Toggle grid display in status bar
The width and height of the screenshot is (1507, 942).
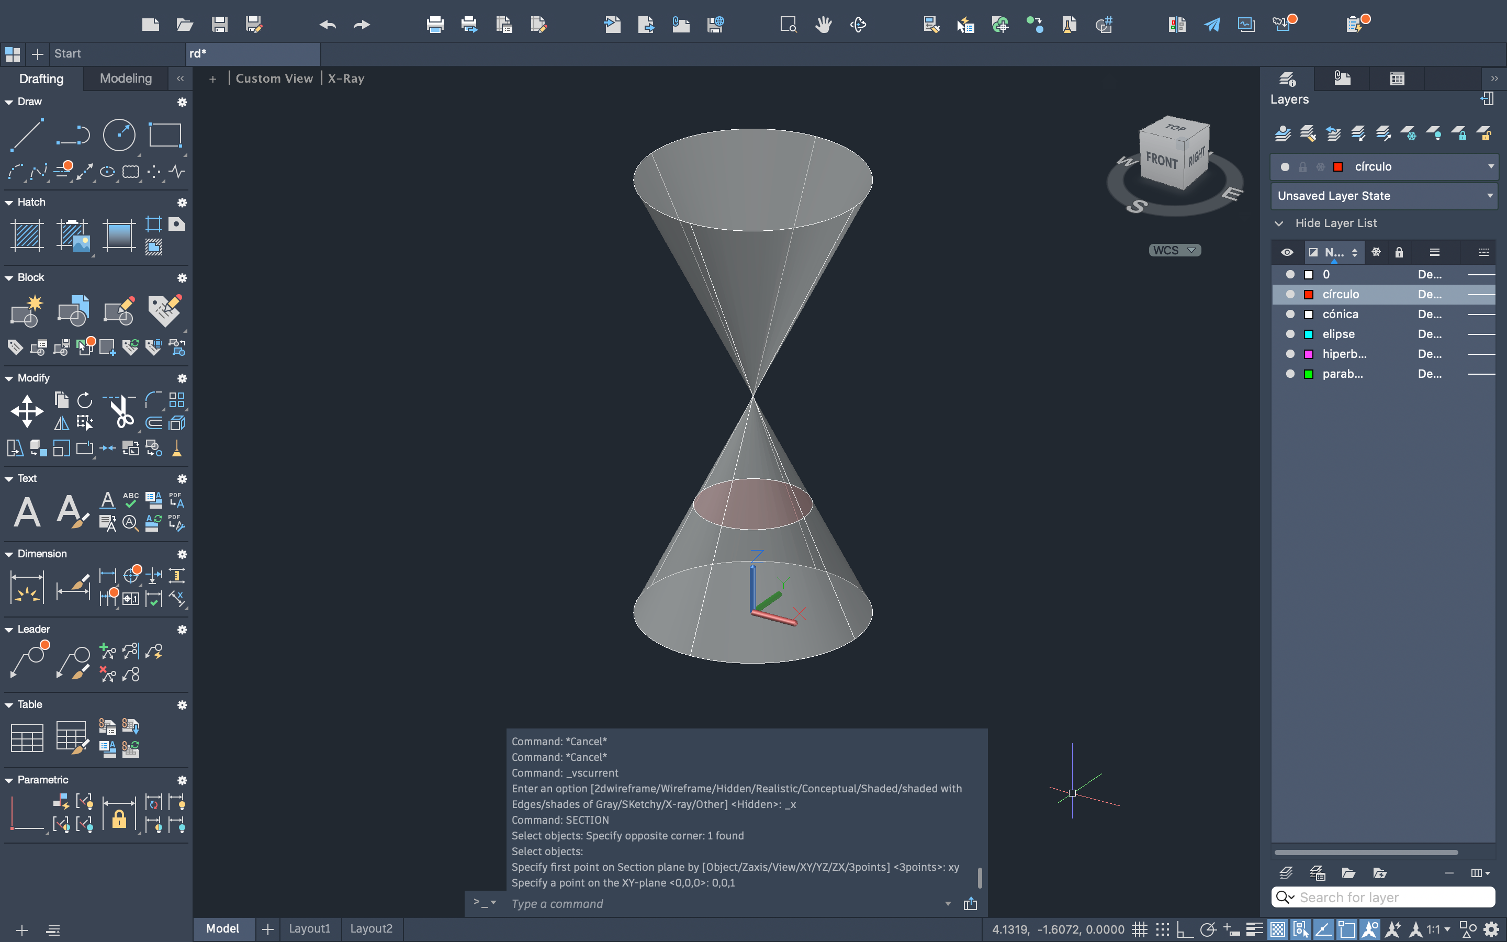click(x=1139, y=929)
